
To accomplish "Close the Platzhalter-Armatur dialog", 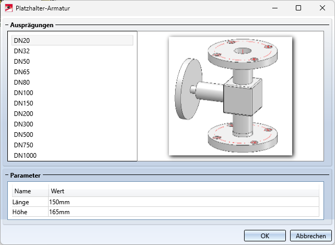I will tap(322, 8).
